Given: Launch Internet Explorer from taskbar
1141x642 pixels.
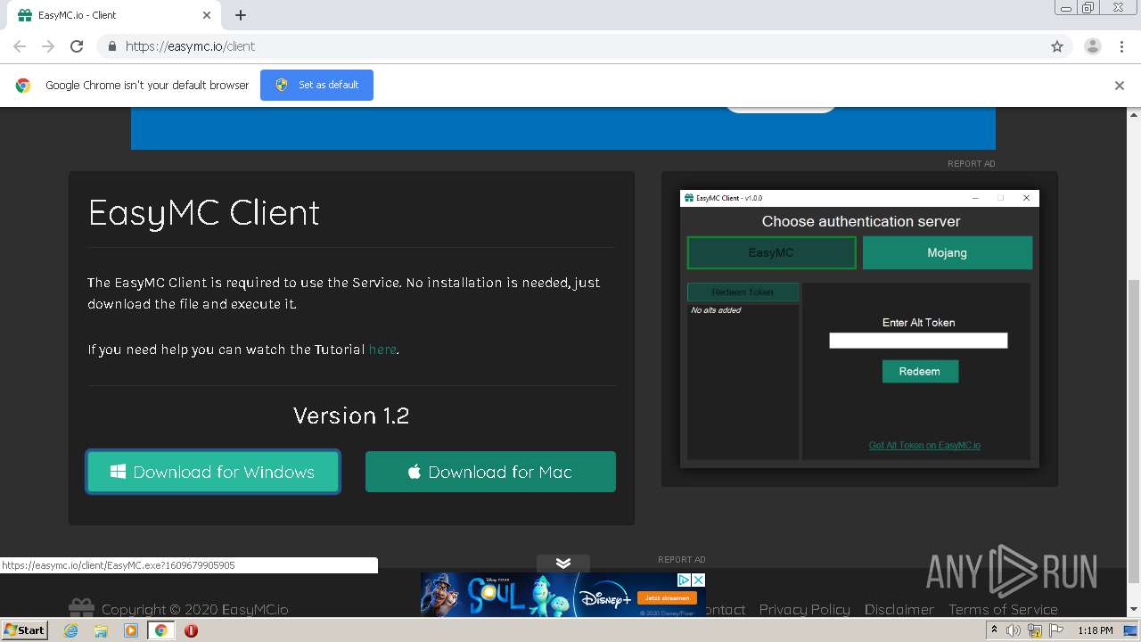Looking at the screenshot, I should pos(70,630).
